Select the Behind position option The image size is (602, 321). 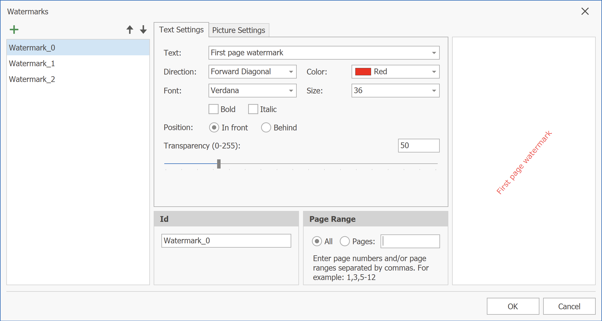pyautogui.click(x=266, y=127)
